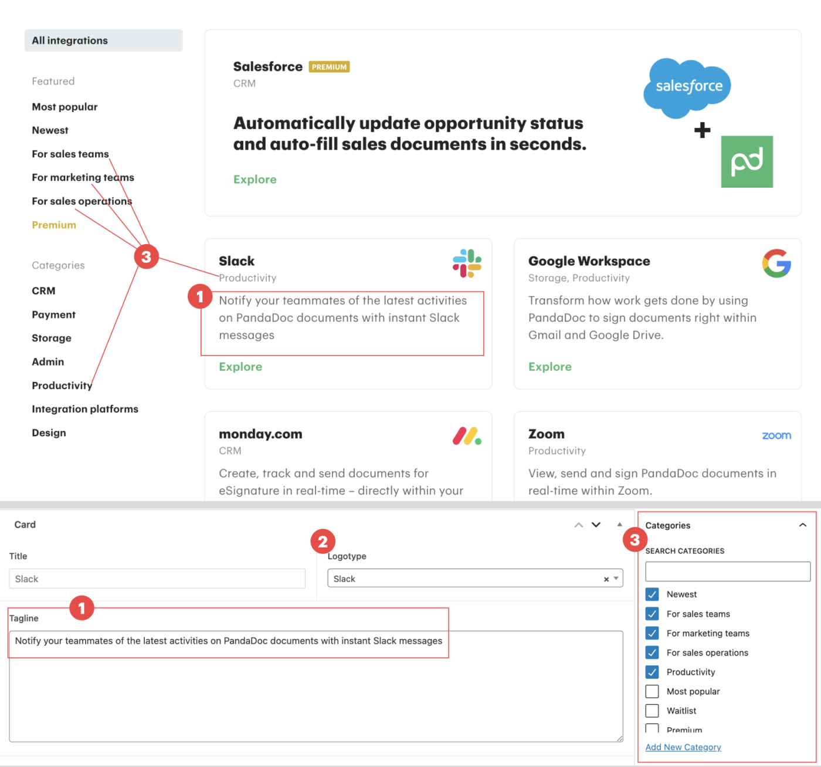This screenshot has width=821, height=767.
Task: Click the Tagline textarea resize handle
Action: pyautogui.click(x=619, y=738)
